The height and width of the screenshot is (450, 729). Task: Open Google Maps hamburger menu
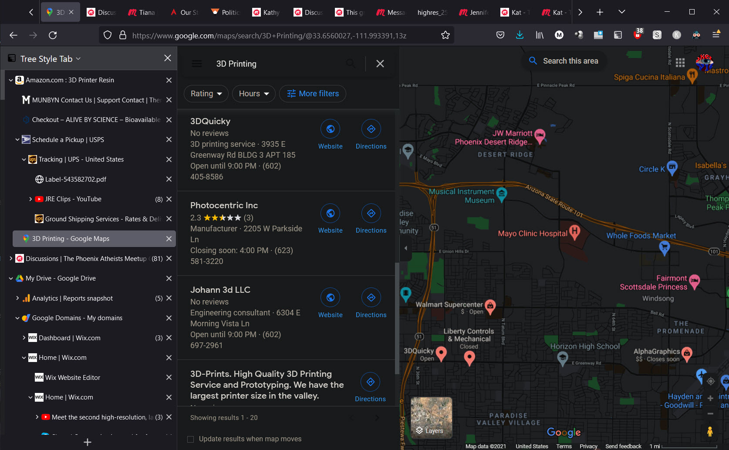click(x=197, y=64)
